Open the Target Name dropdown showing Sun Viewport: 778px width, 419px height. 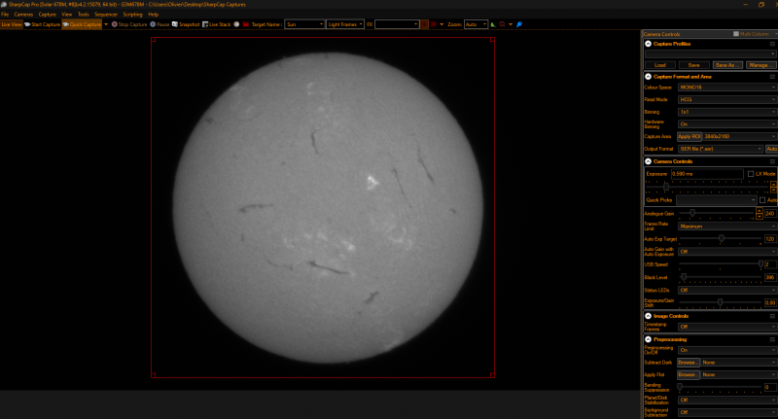(304, 24)
